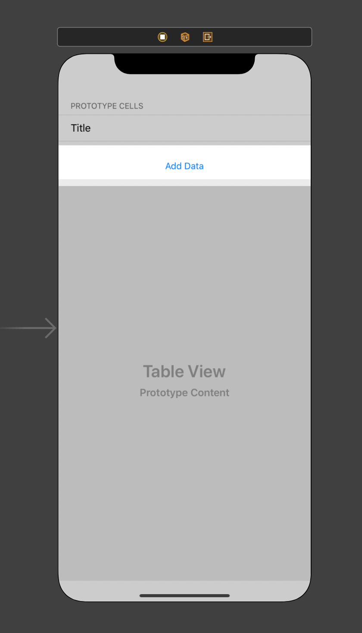Click the light gray strip below Add Data
The width and height of the screenshot is (362, 633).
[184, 183]
